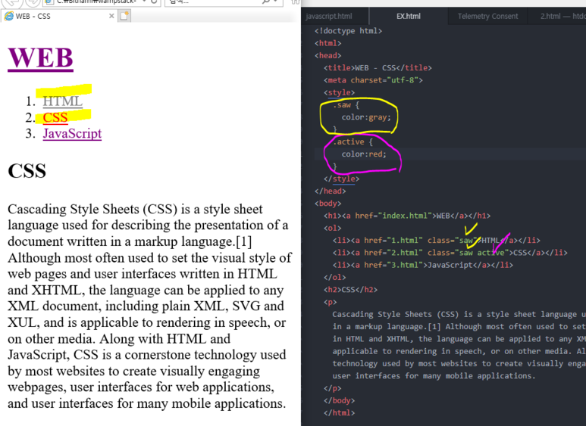
Task: Click the opening <ol> code line
Action: click(x=332, y=228)
